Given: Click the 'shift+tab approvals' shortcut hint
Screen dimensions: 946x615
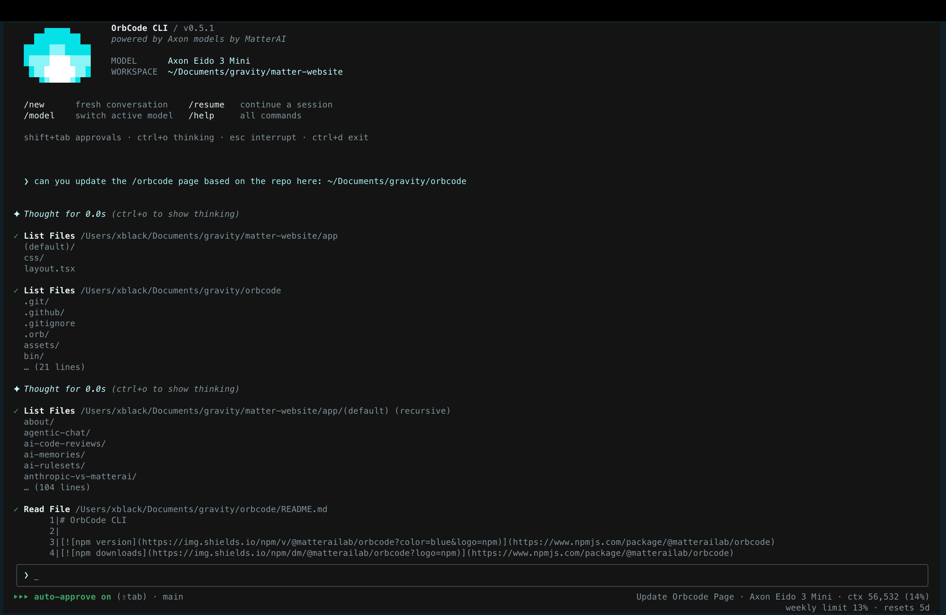Looking at the screenshot, I should pyautogui.click(x=73, y=137).
